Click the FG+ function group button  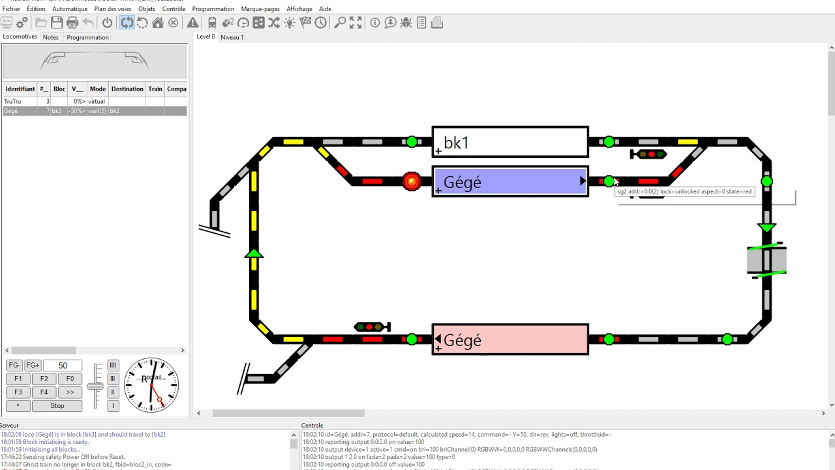tap(33, 366)
